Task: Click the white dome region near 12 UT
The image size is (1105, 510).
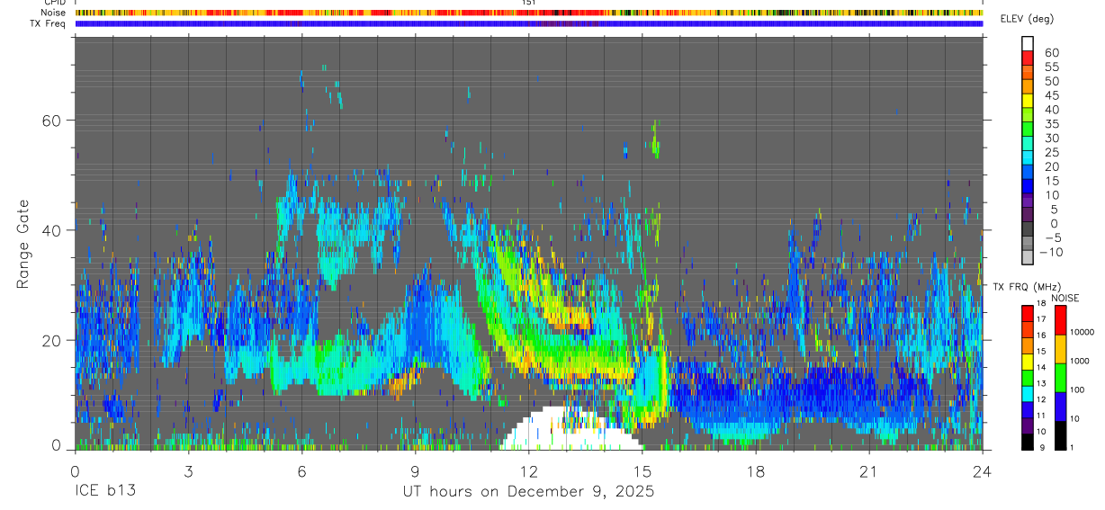Action: (570, 430)
